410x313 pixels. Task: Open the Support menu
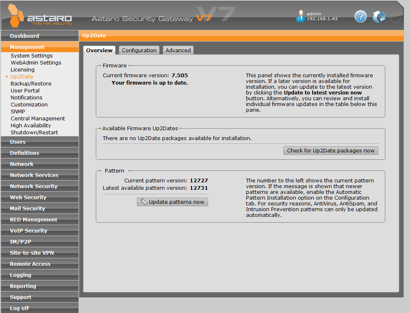(39, 297)
